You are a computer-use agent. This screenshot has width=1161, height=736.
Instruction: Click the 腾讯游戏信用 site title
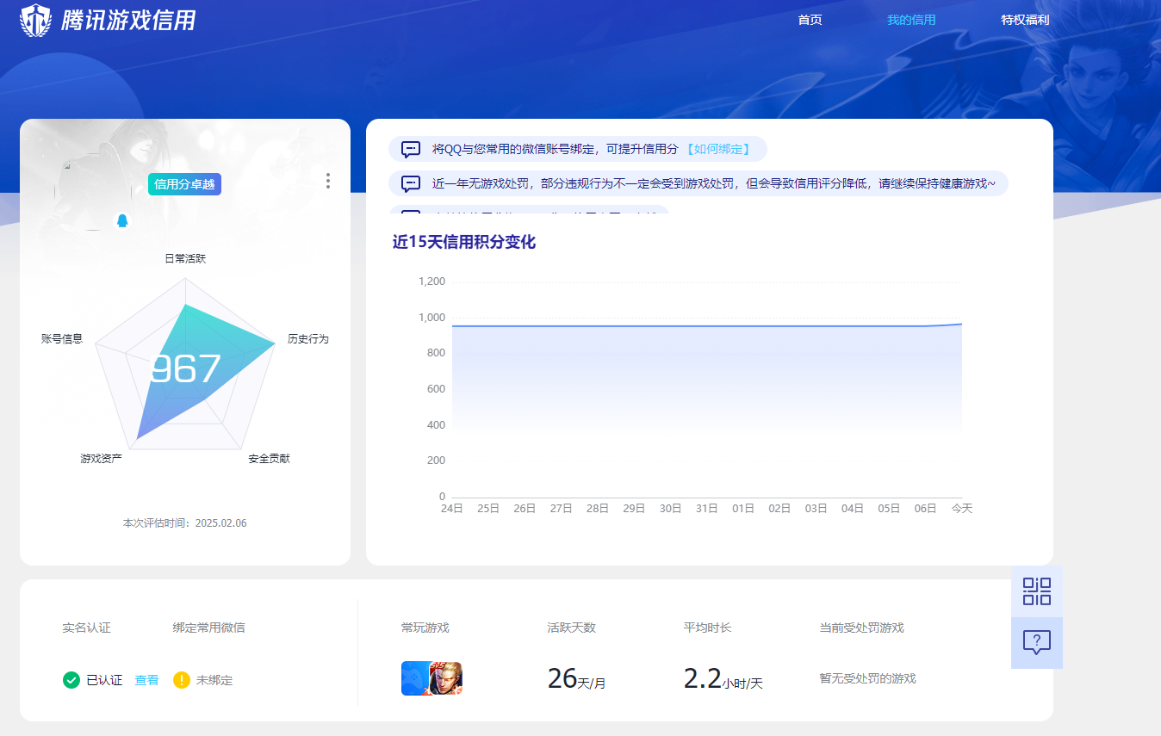tap(128, 21)
